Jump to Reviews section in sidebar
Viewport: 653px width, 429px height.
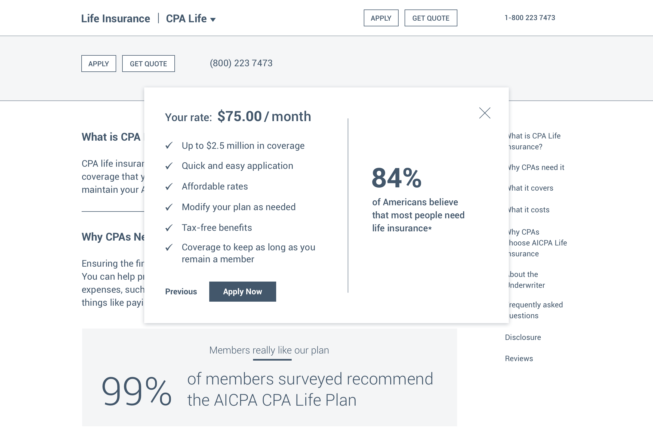pos(519,358)
